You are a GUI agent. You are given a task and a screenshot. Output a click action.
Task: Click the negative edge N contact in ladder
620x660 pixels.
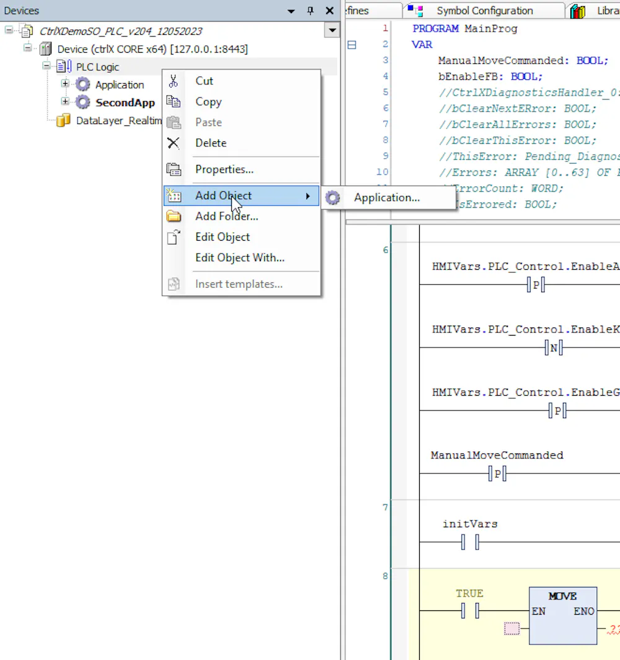click(x=554, y=348)
